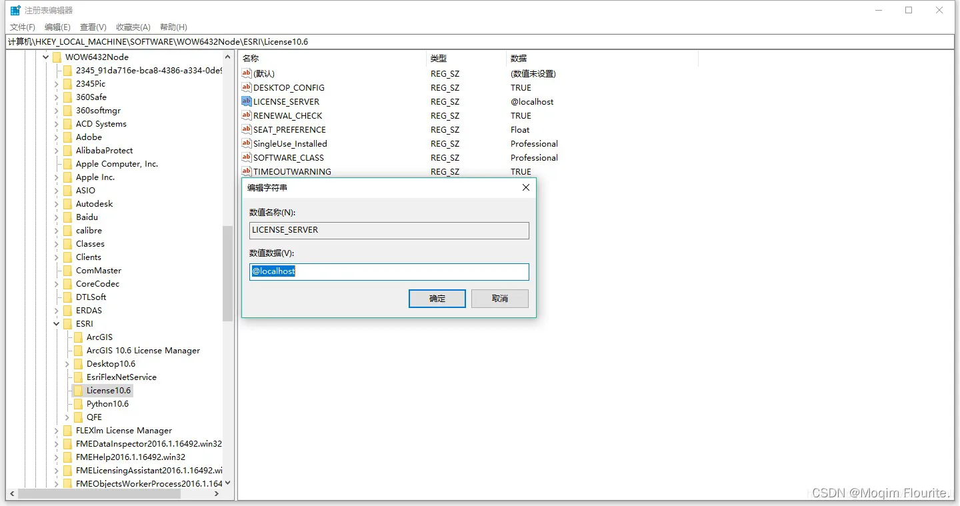Click the folder icon of License10.6 key
The height and width of the screenshot is (506, 960).
pos(78,390)
